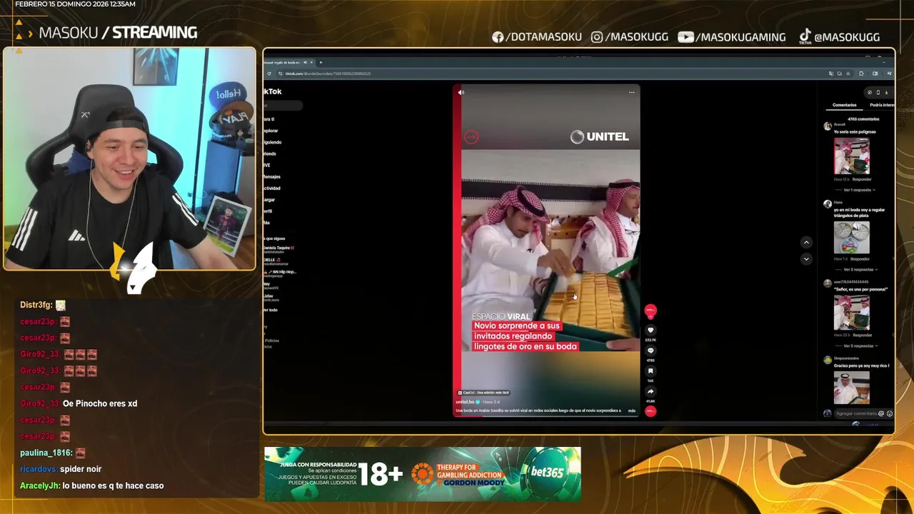This screenshot has height=514, width=914.
Task: Open Friends in TikTok sidebar
Action: pyautogui.click(x=269, y=153)
